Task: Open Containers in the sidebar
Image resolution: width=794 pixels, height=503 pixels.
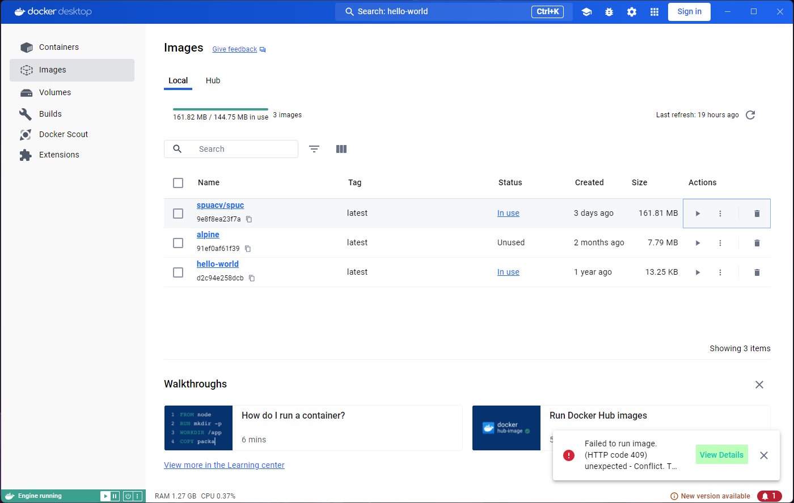Action: tap(72, 47)
